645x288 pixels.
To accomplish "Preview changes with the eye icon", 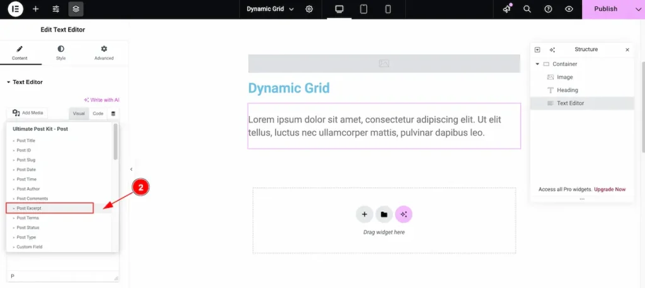I will [569, 9].
